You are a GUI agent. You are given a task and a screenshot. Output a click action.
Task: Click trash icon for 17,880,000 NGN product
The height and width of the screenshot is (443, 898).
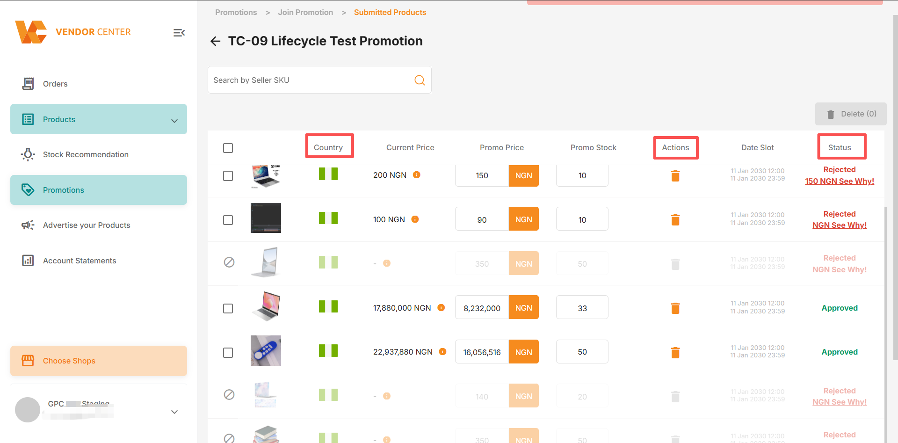click(675, 308)
